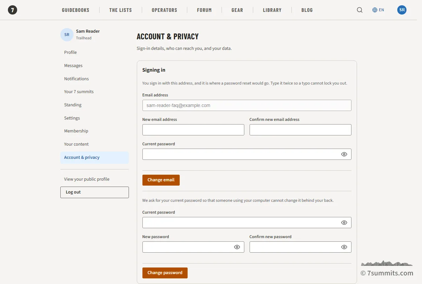Open the EN language selector
This screenshot has width=422, height=284.
coord(378,10)
